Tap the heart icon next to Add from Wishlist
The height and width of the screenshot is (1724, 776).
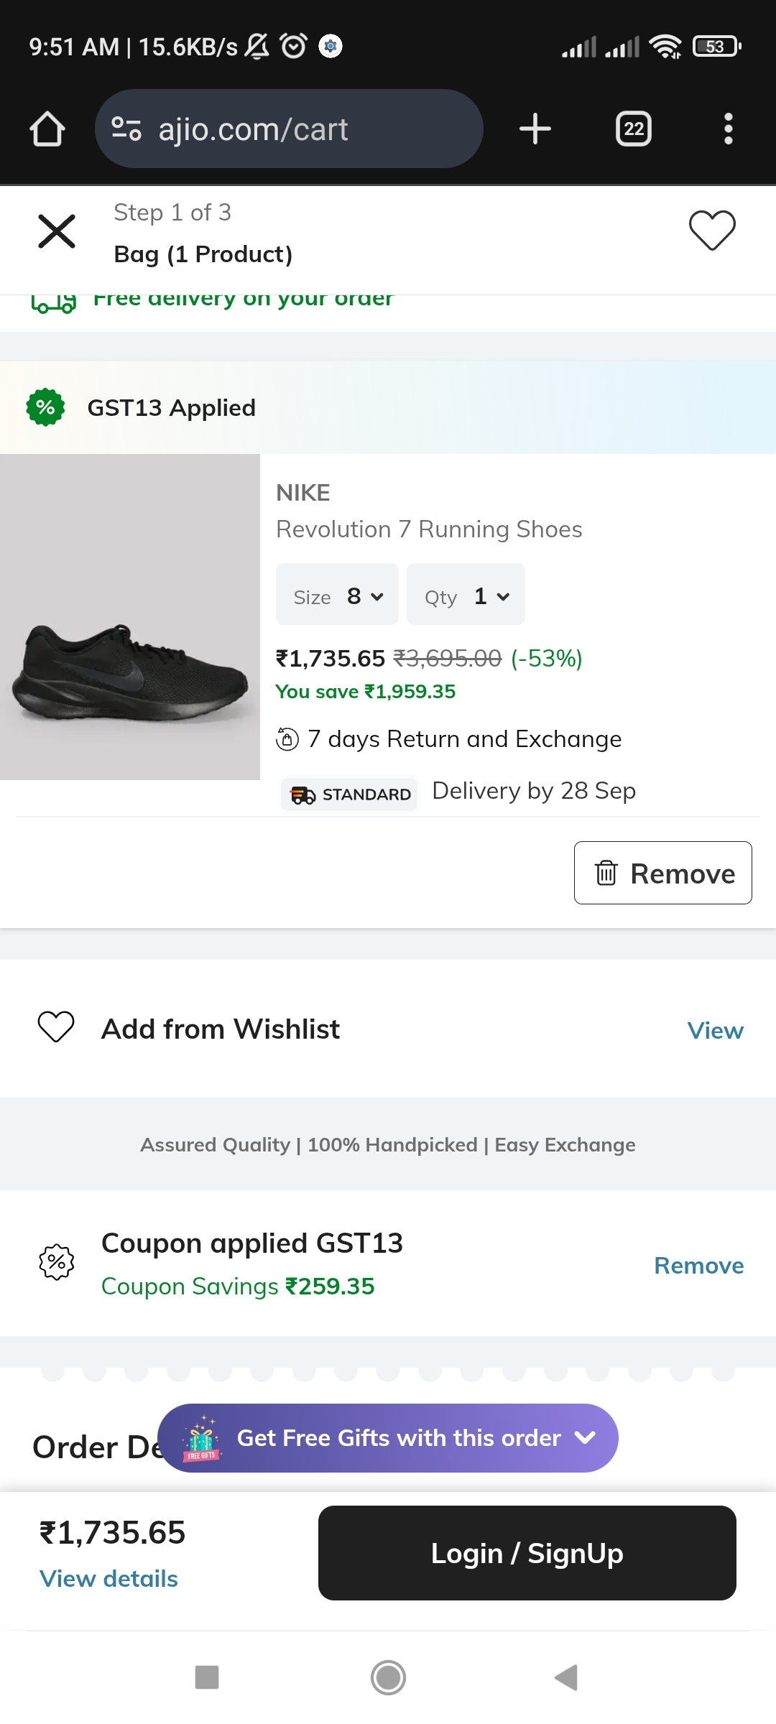[56, 1027]
